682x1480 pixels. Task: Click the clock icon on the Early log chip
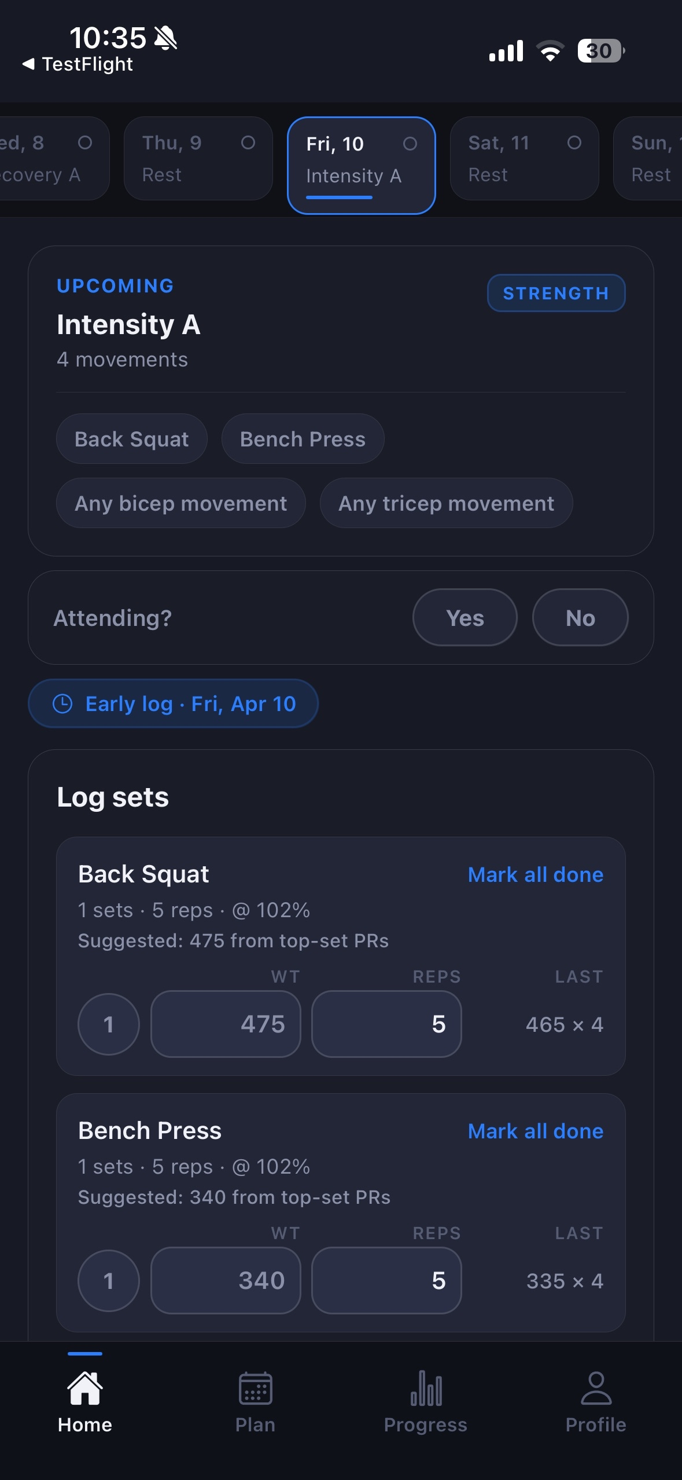[62, 703]
